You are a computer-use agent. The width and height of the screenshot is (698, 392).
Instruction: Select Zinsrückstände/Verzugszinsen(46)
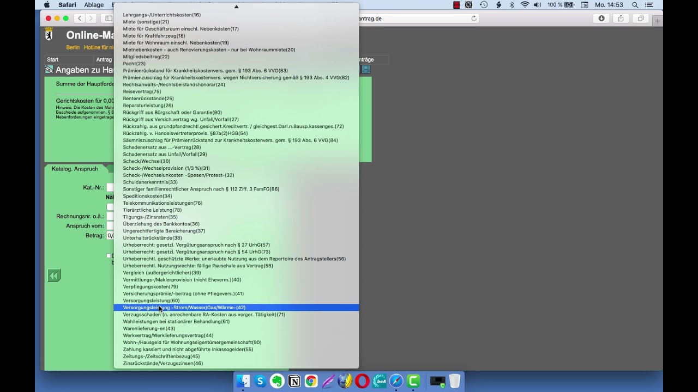coord(236,364)
